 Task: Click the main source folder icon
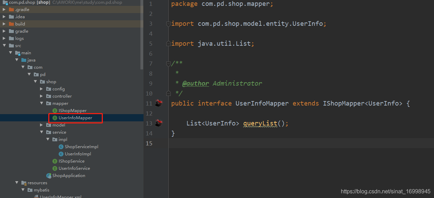click(x=18, y=53)
